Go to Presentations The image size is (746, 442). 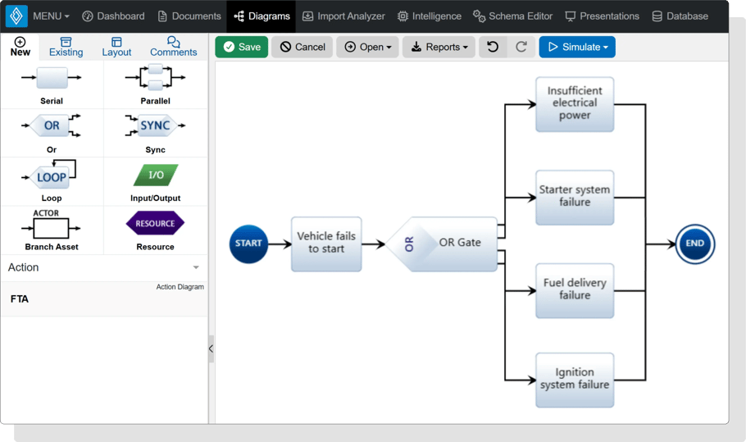[602, 16]
